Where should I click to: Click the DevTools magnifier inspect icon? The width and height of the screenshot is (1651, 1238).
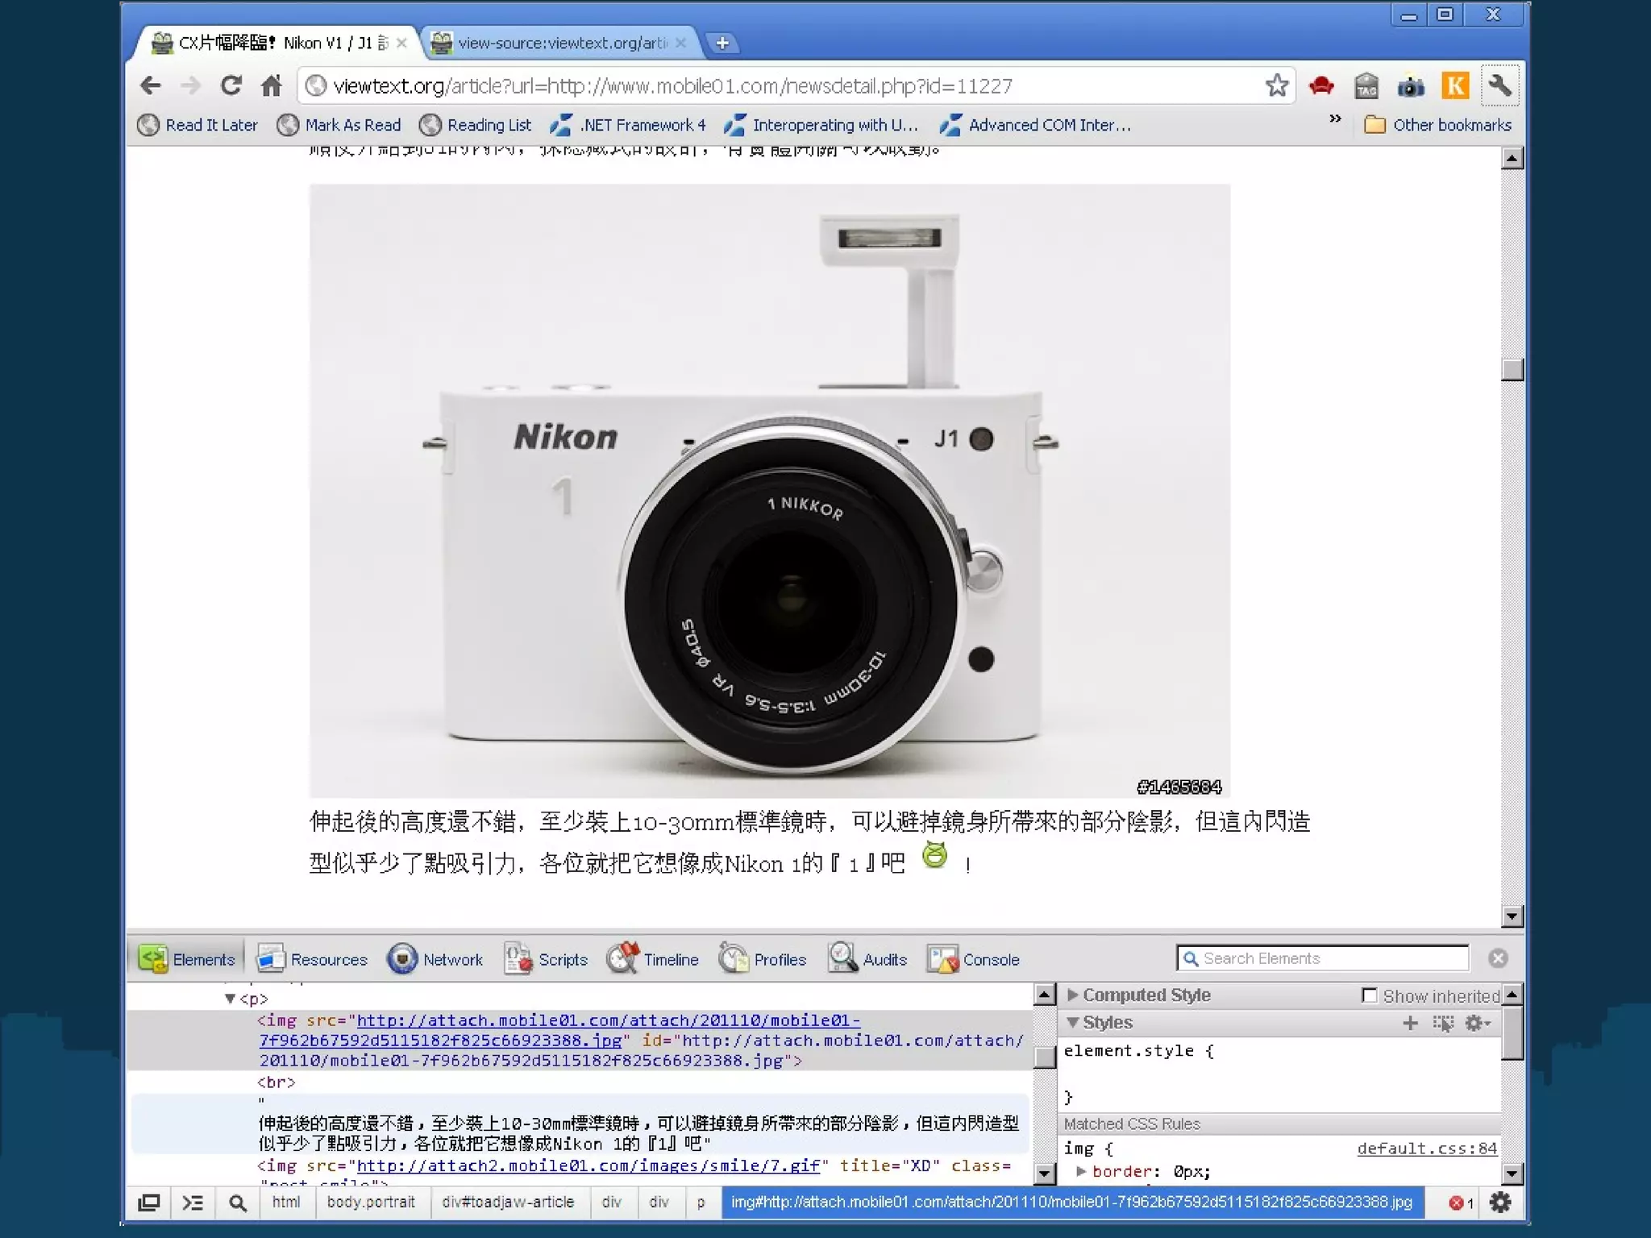(237, 1203)
